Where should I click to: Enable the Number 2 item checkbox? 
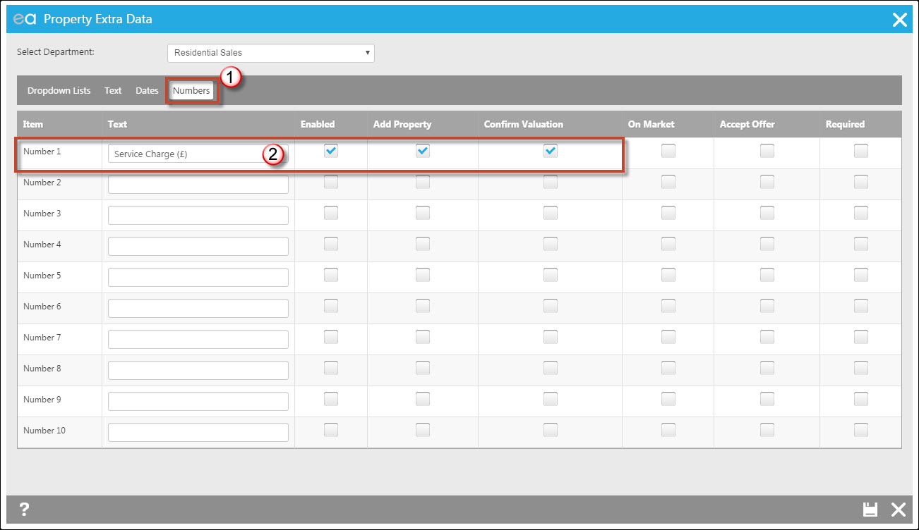tap(331, 182)
